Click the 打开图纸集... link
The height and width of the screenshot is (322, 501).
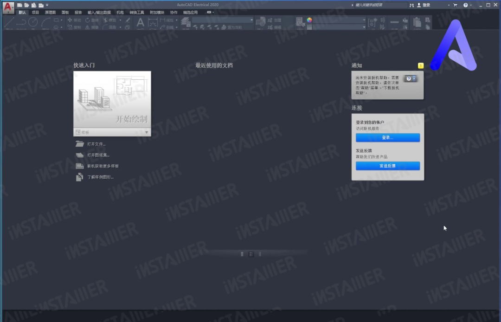point(98,155)
